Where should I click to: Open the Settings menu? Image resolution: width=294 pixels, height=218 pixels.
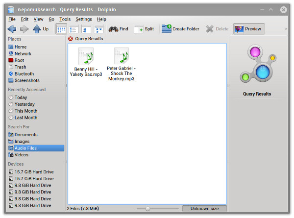coord(84,19)
